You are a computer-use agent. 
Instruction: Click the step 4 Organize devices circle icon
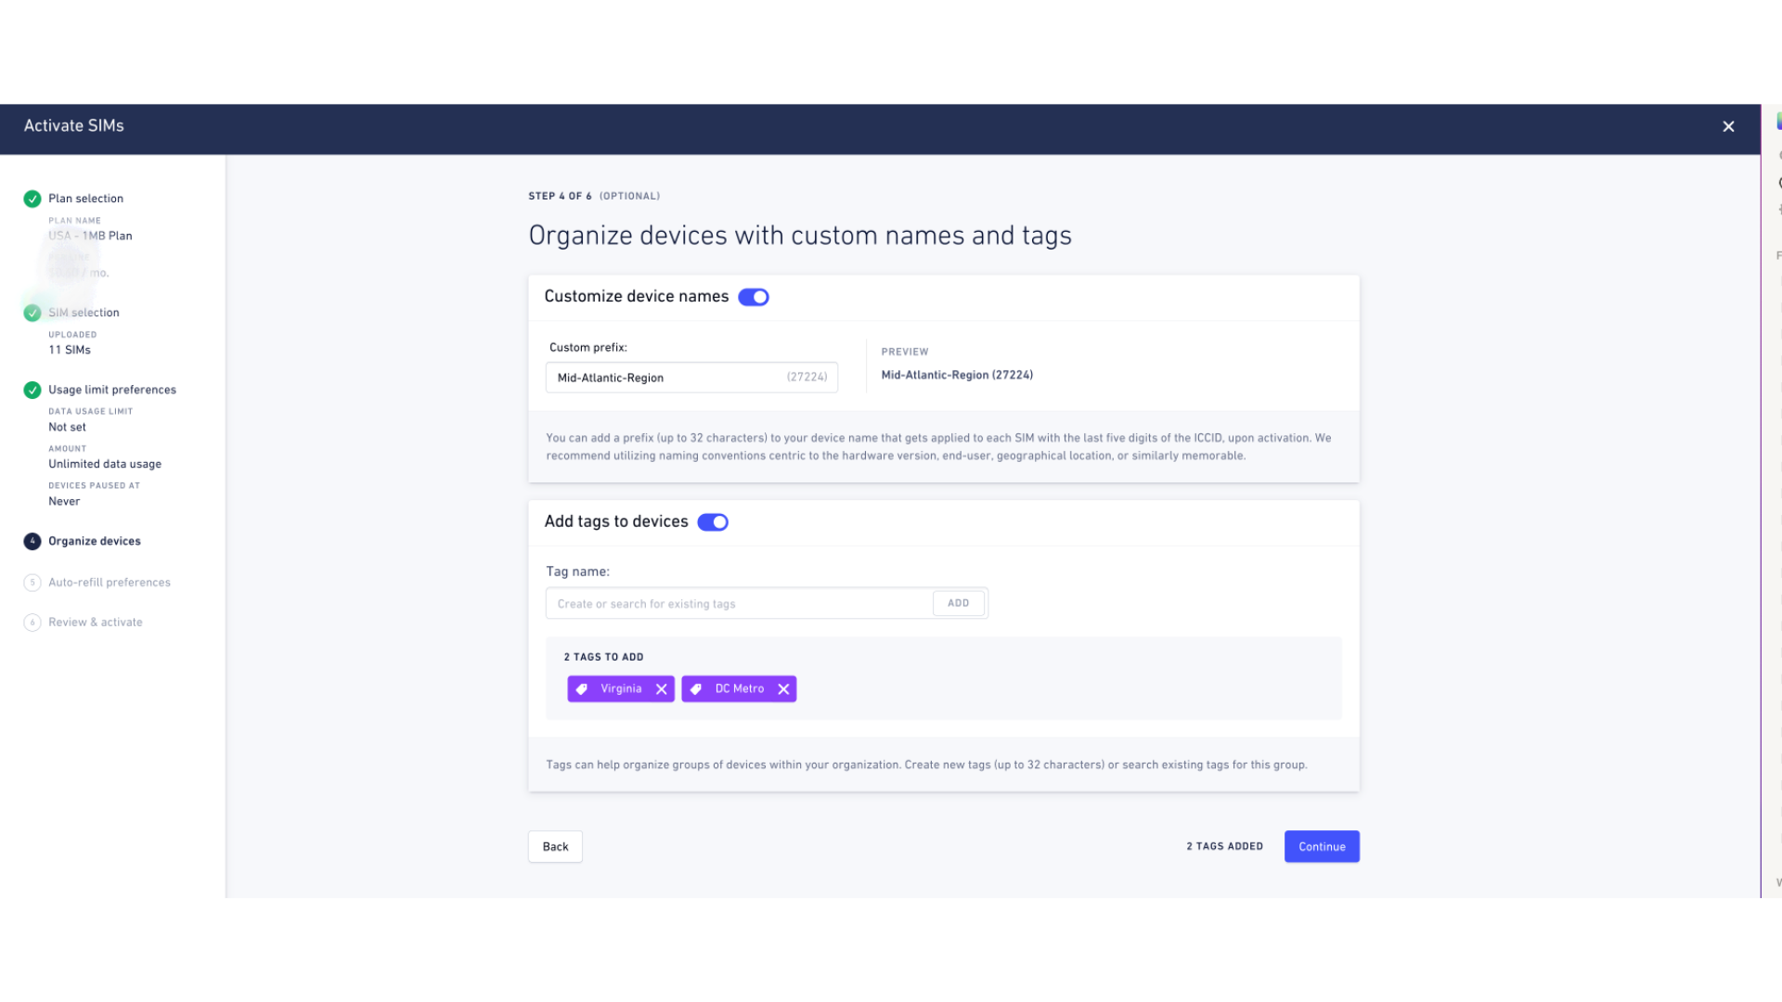coord(32,541)
